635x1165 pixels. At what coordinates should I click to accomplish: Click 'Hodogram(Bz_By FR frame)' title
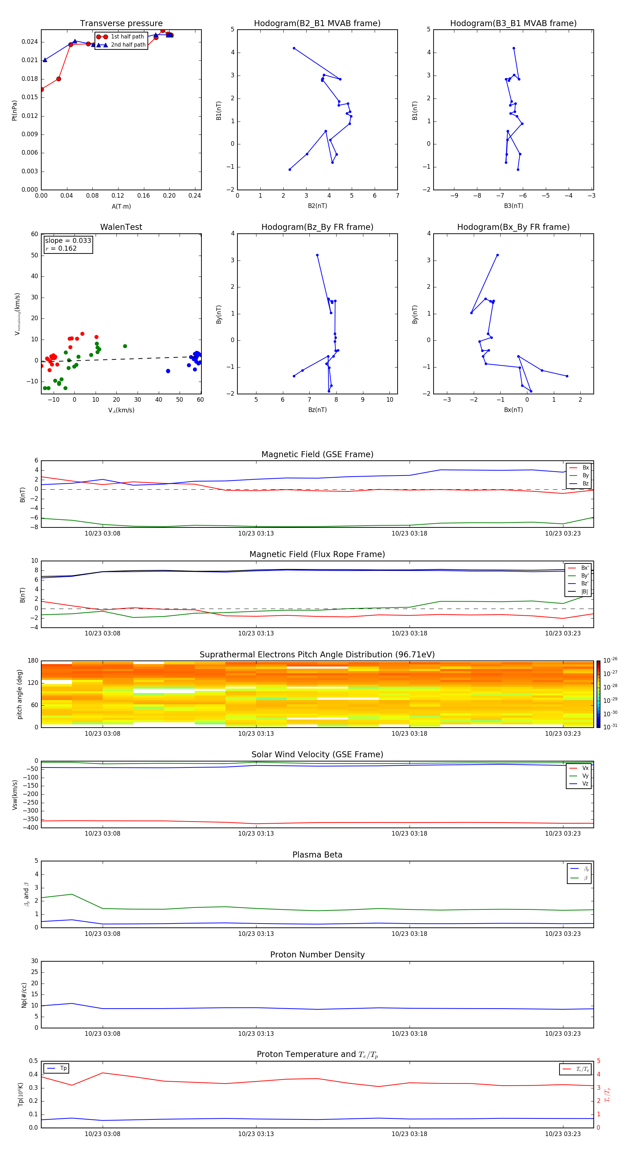pyautogui.click(x=317, y=227)
